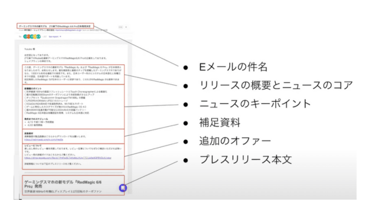Open the arrow menu at email header's right

pyautogui.click(x=126, y=27)
